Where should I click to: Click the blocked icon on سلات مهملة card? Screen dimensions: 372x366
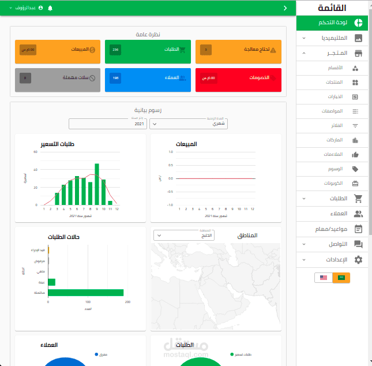92,78
